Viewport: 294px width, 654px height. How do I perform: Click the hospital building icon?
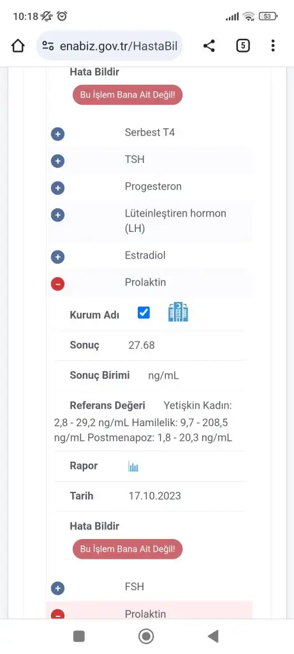point(178,312)
